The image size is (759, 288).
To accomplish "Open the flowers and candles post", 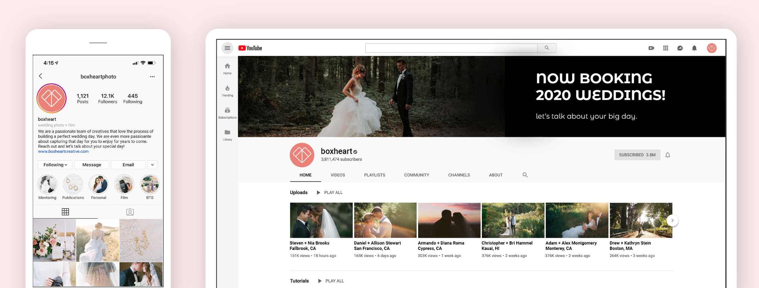I will 54,240.
